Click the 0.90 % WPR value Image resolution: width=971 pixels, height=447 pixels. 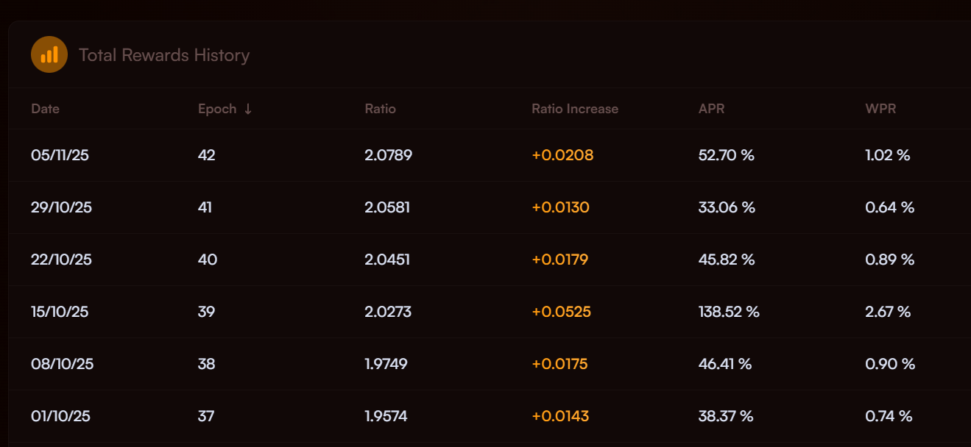pos(890,364)
